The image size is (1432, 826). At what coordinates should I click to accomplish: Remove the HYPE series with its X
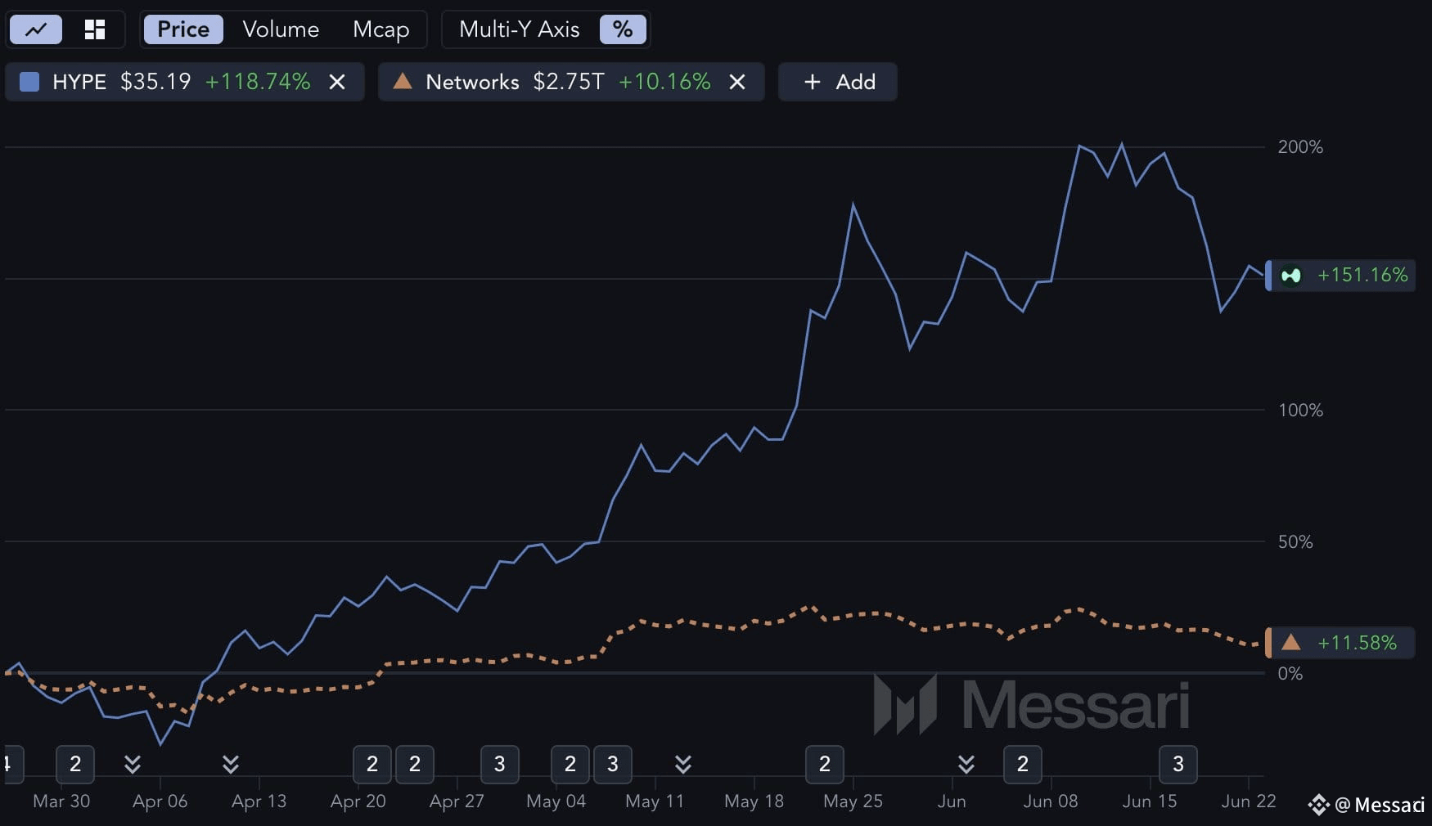[x=336, y=82]
